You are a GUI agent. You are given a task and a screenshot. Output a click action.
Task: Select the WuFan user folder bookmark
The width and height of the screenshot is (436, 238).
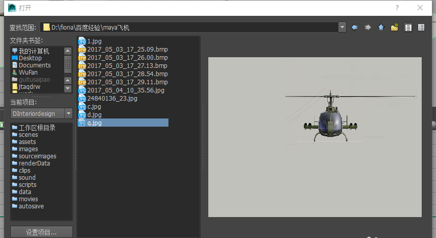coord(28,73)
